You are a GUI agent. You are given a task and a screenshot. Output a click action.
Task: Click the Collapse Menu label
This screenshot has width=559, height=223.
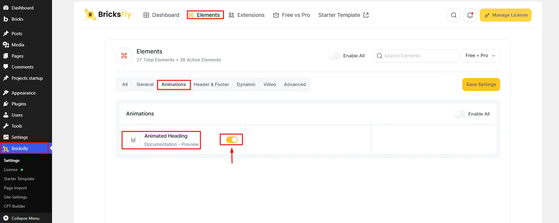[25, 218]
